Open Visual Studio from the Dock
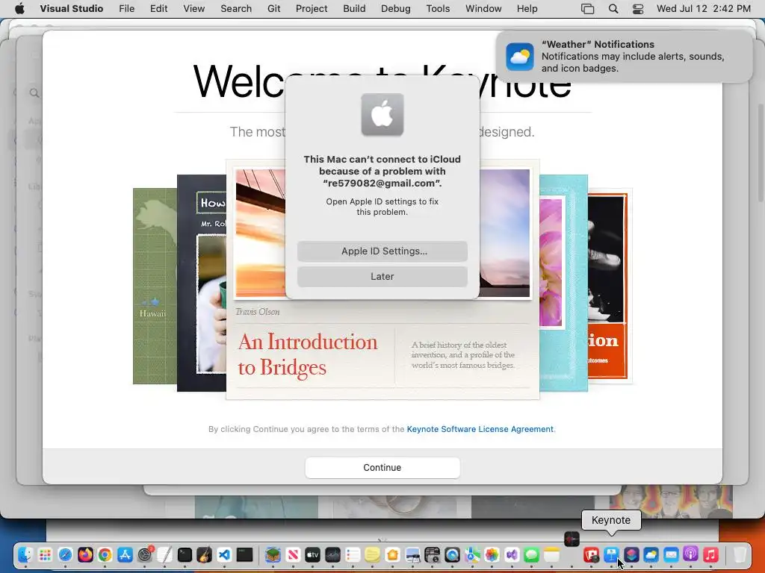This screenshot has height=573, width=765. click(512, 554)
